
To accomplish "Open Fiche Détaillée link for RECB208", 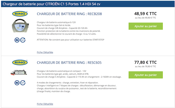I will click(x=45, y=53).
